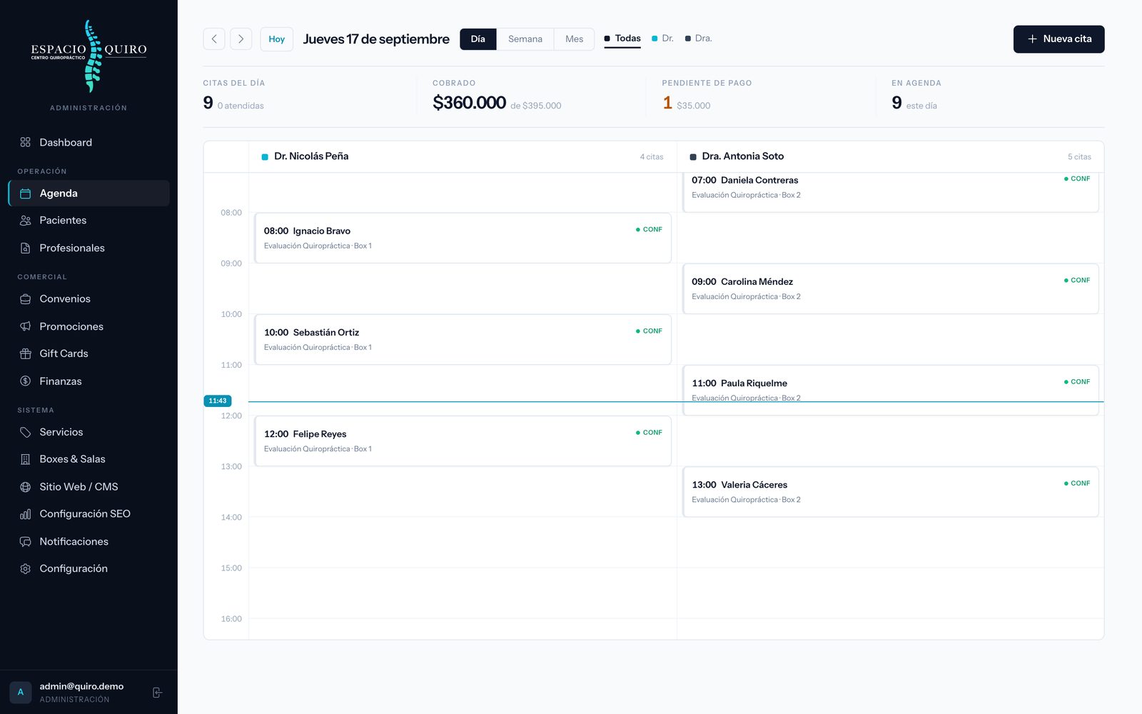Open Felipe Reyes 12:00 appointment
Screen dimensions: 1142x714
click(x=463, y=441)
